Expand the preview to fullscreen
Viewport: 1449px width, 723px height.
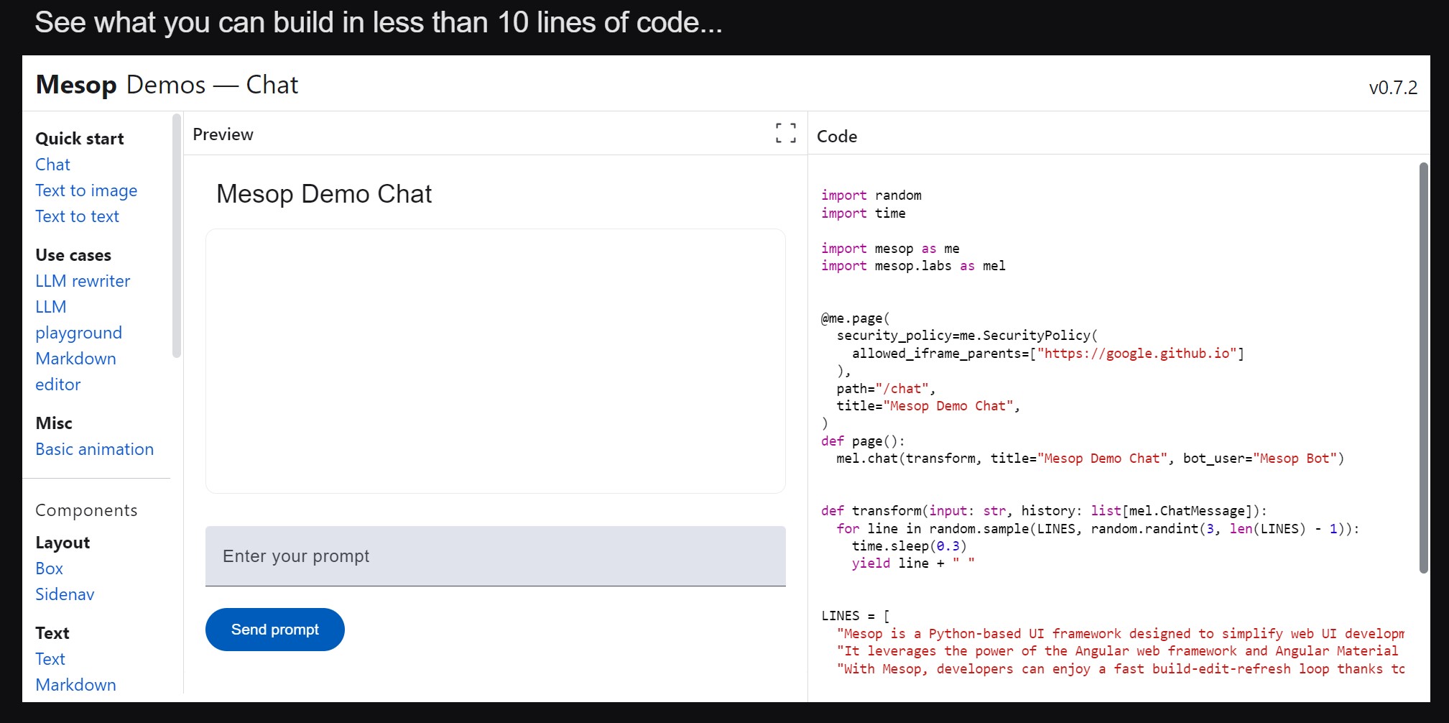785,133
